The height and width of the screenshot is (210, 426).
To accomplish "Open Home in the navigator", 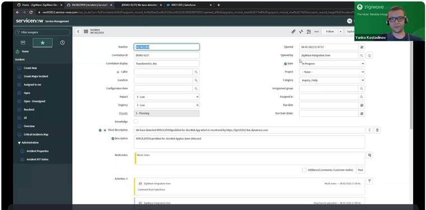I will 25,51.
